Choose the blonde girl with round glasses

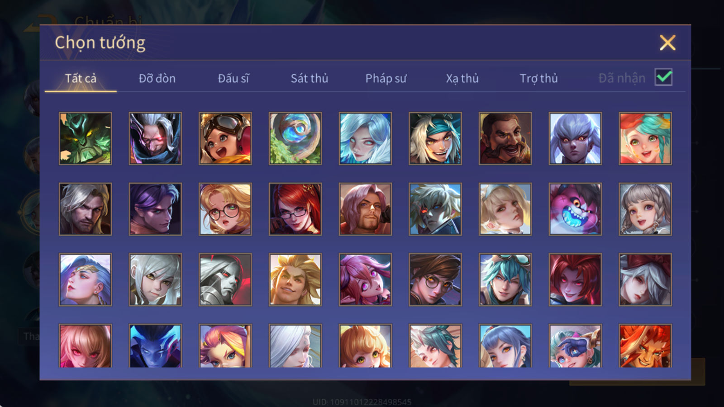[225, 209]
